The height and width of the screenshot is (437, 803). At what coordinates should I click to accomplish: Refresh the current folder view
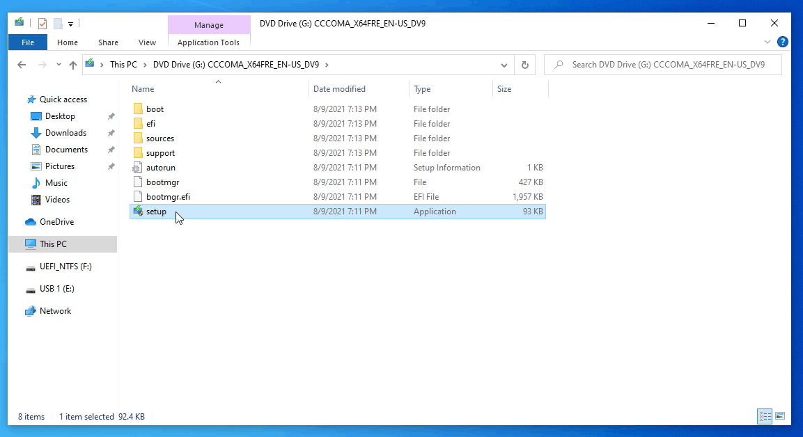tap(525, 65)
